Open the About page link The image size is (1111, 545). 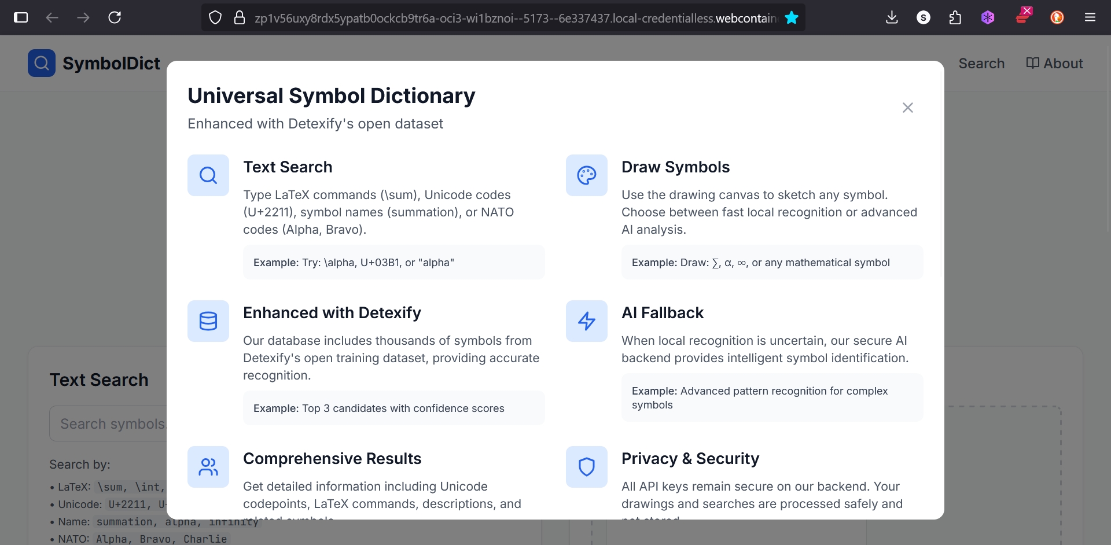click(x=1054, y=63)
